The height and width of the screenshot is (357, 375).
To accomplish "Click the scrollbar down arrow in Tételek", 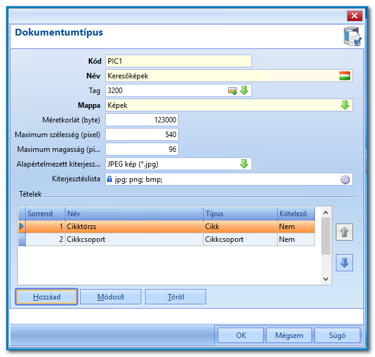I will tap(325, 279).
